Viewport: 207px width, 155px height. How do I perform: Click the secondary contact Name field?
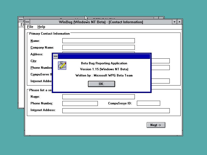99,97
